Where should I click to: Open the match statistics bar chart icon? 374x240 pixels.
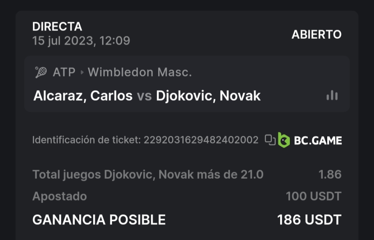pyautogui.click(x=332, y=96)
